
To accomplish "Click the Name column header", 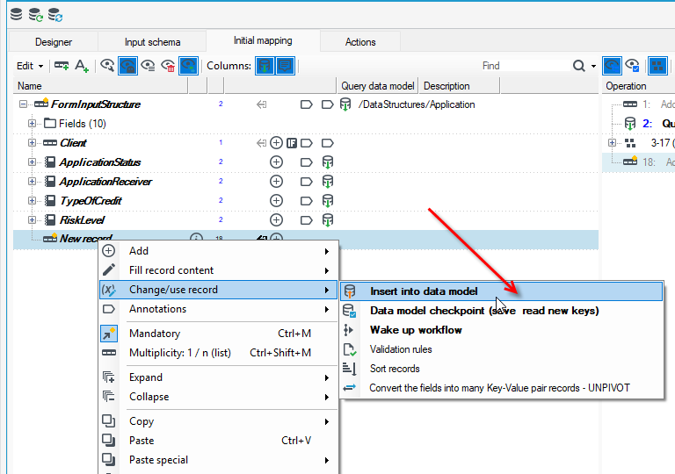I will [x=101, y=86].
